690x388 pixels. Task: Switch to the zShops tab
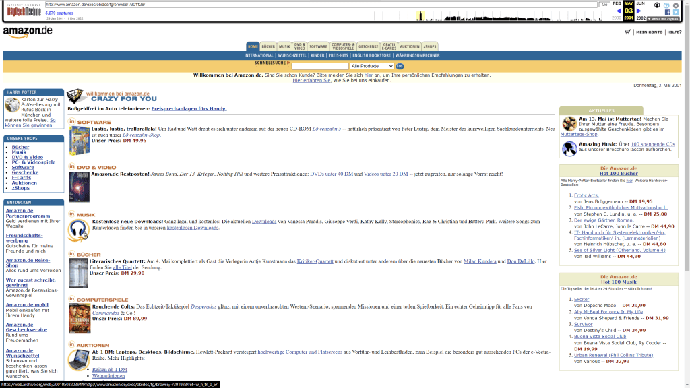(x=429, y=46)
